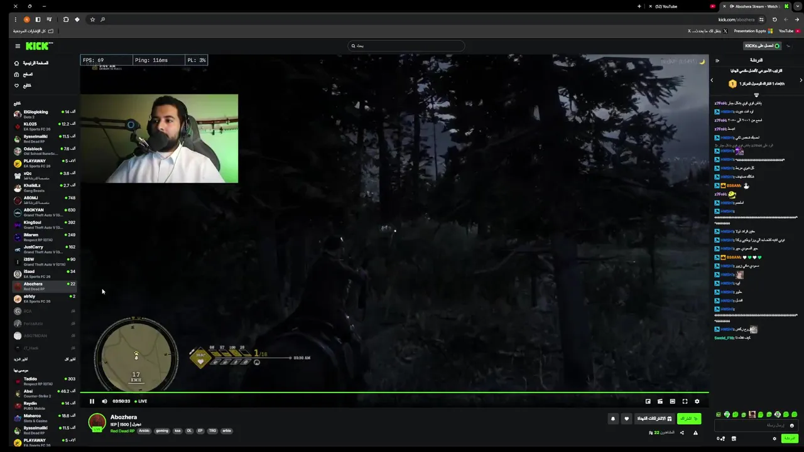Open a new browser tab
This screenshot has height=452, width=804.
click(x=639, y=6)
